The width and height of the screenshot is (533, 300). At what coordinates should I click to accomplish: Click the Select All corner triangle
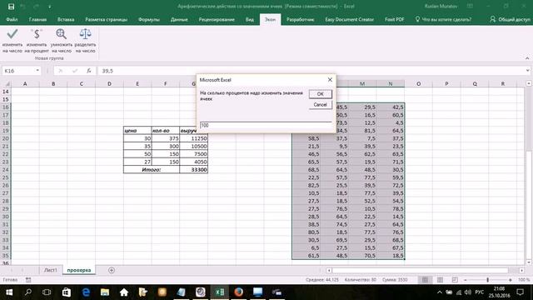[7, 83]
